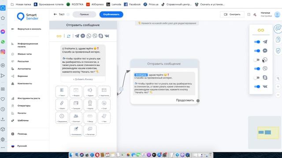The height and width of the screenshot is (158, 282).
Task: Zoom in canvas with plus button
Action: coord(278,87)
